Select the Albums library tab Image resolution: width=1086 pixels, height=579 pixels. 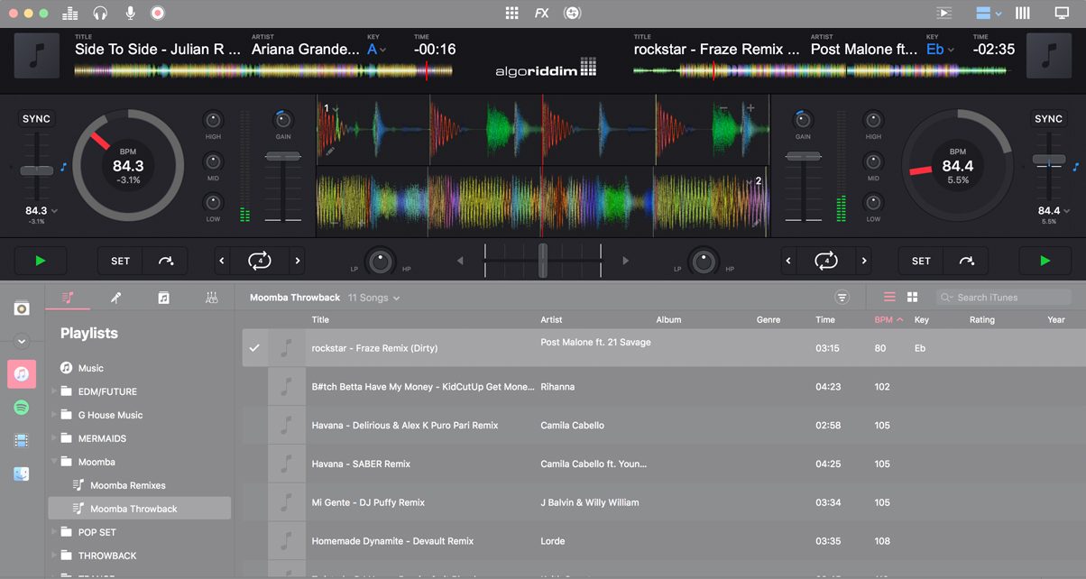163,298
